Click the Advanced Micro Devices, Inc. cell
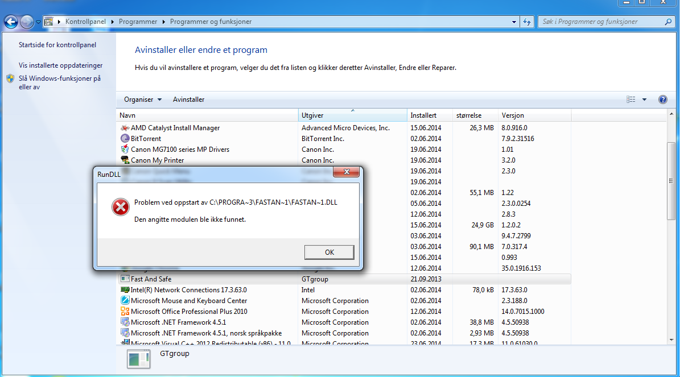The image size is (680, 377). 345,128
